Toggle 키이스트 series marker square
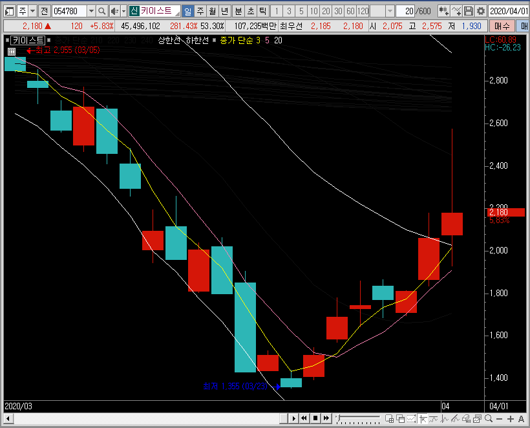This screenshot has height=428, width=530. click(x=8, y=41)
